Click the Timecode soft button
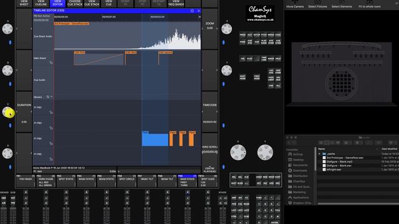Screen dimensions: 399x224 coord(209,112)
